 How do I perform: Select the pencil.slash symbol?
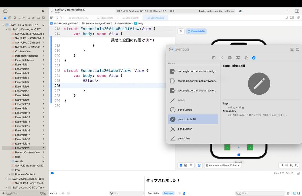pos(193,129)
